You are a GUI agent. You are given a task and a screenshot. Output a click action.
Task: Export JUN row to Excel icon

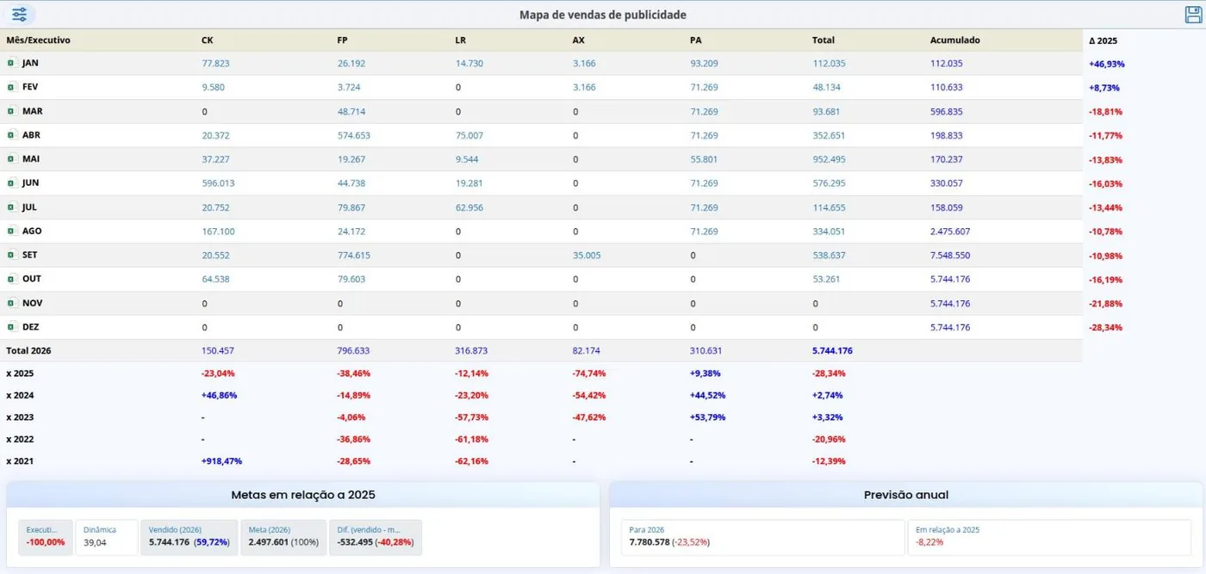11,183
